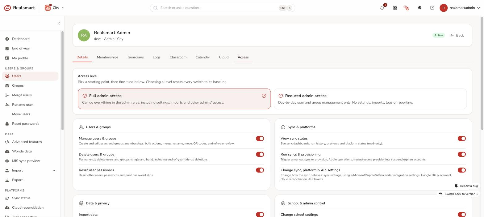Switch to the Memberships tab

pyautogui.click(x=107, y=57)
